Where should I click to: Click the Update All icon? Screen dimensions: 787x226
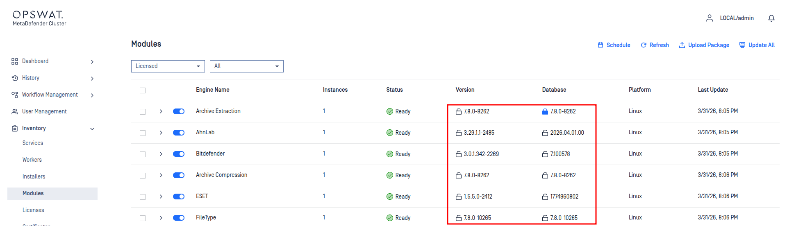click(742, 45)
